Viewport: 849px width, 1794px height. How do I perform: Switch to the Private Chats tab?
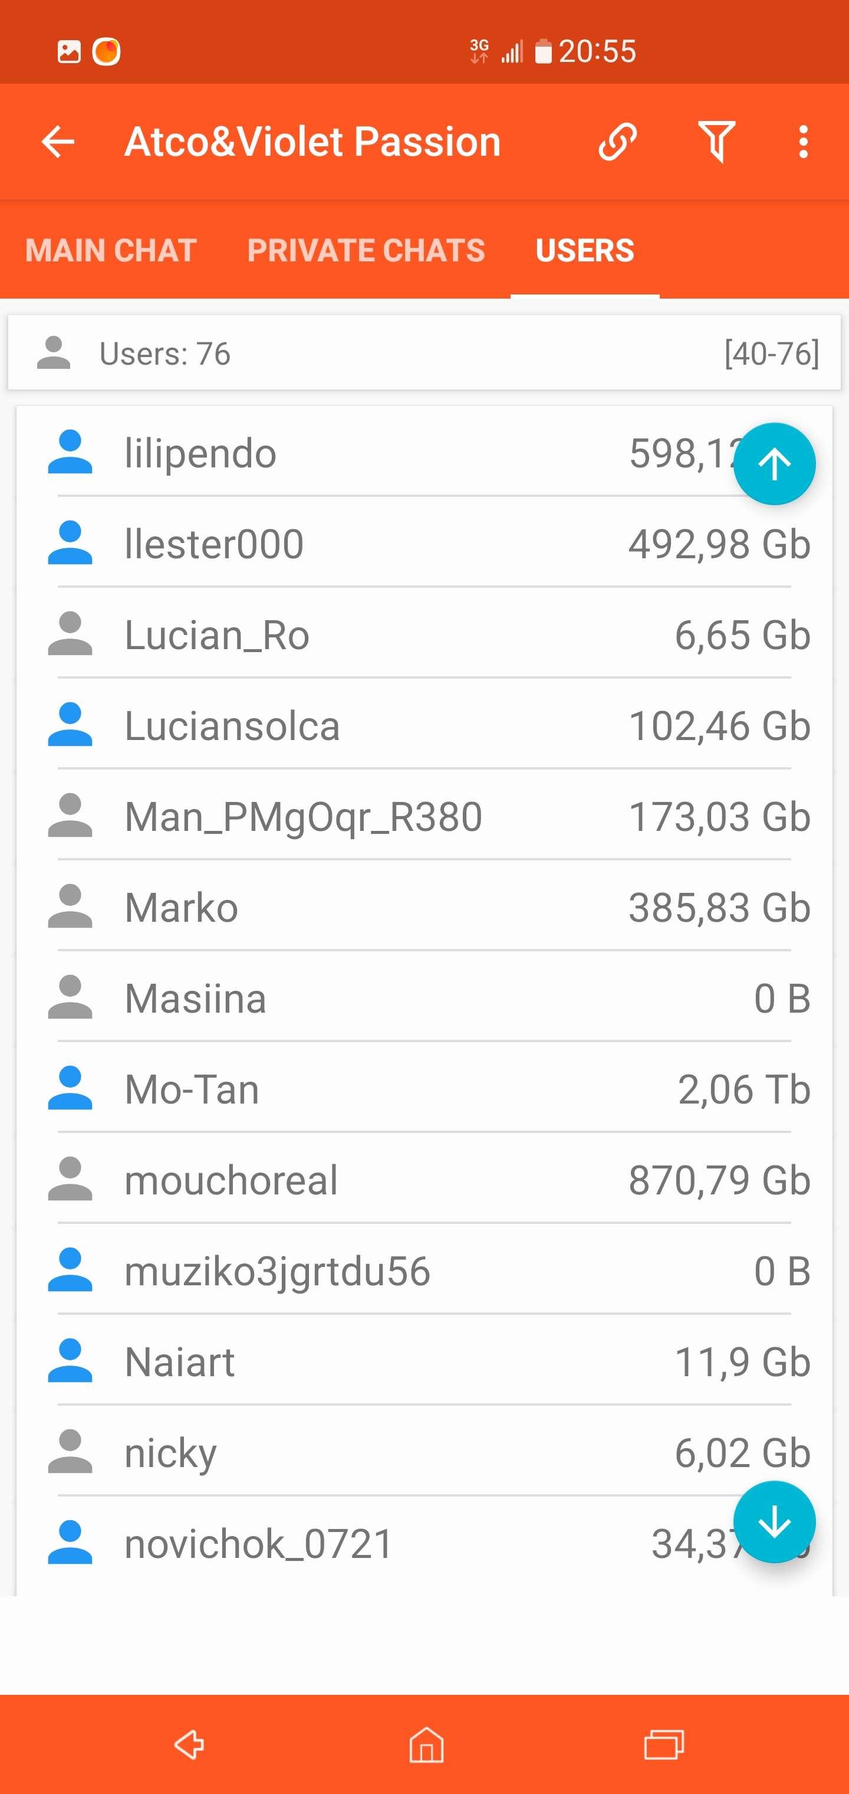(366, 251)
